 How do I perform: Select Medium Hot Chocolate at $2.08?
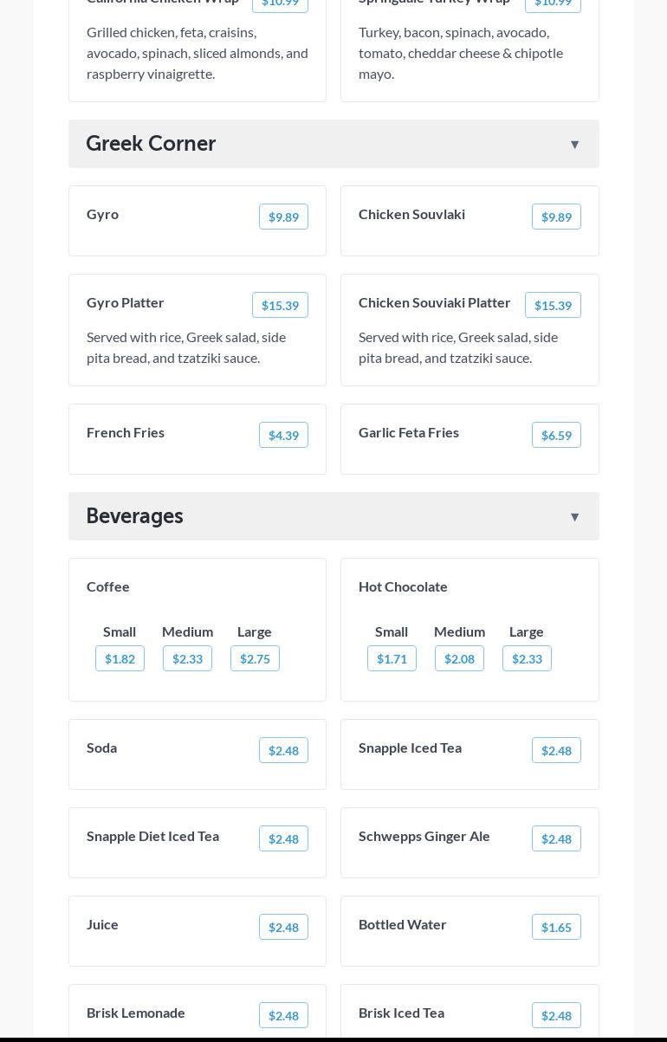pos(459,659)
